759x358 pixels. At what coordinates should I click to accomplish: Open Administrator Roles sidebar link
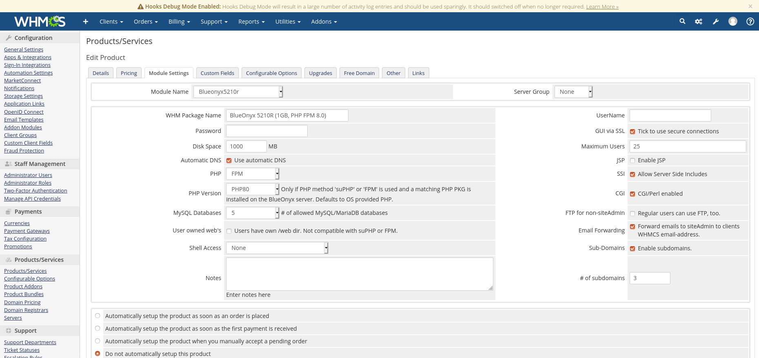[x=28, y=183]
